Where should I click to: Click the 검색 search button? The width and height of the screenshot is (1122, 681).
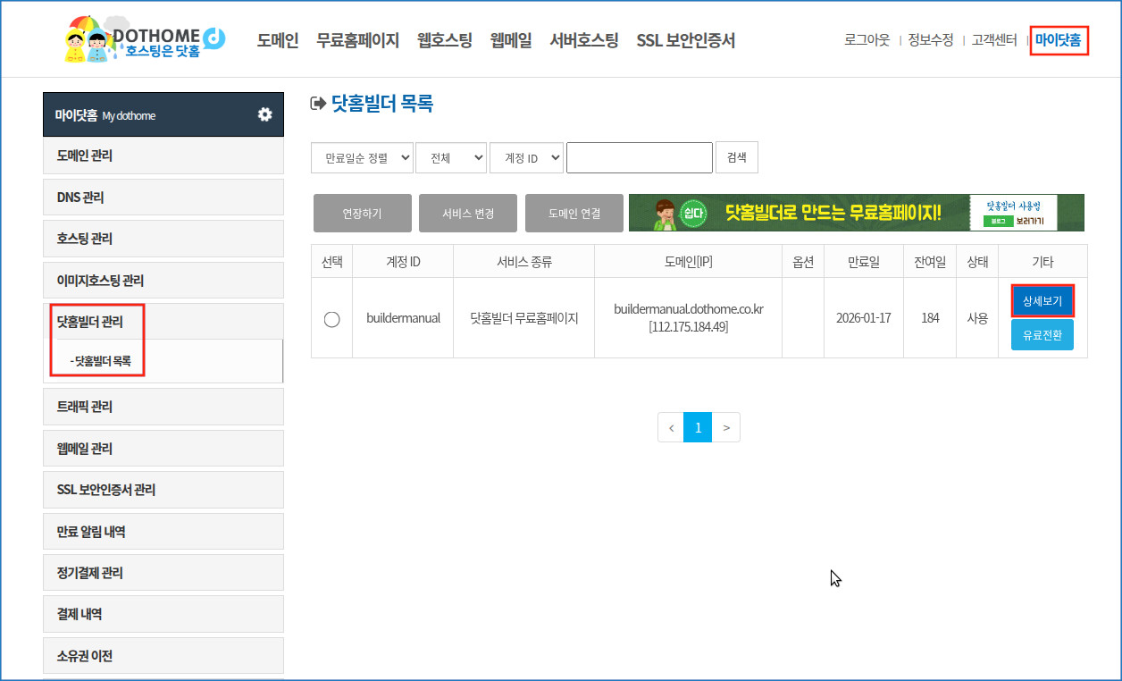click(737, 157)
